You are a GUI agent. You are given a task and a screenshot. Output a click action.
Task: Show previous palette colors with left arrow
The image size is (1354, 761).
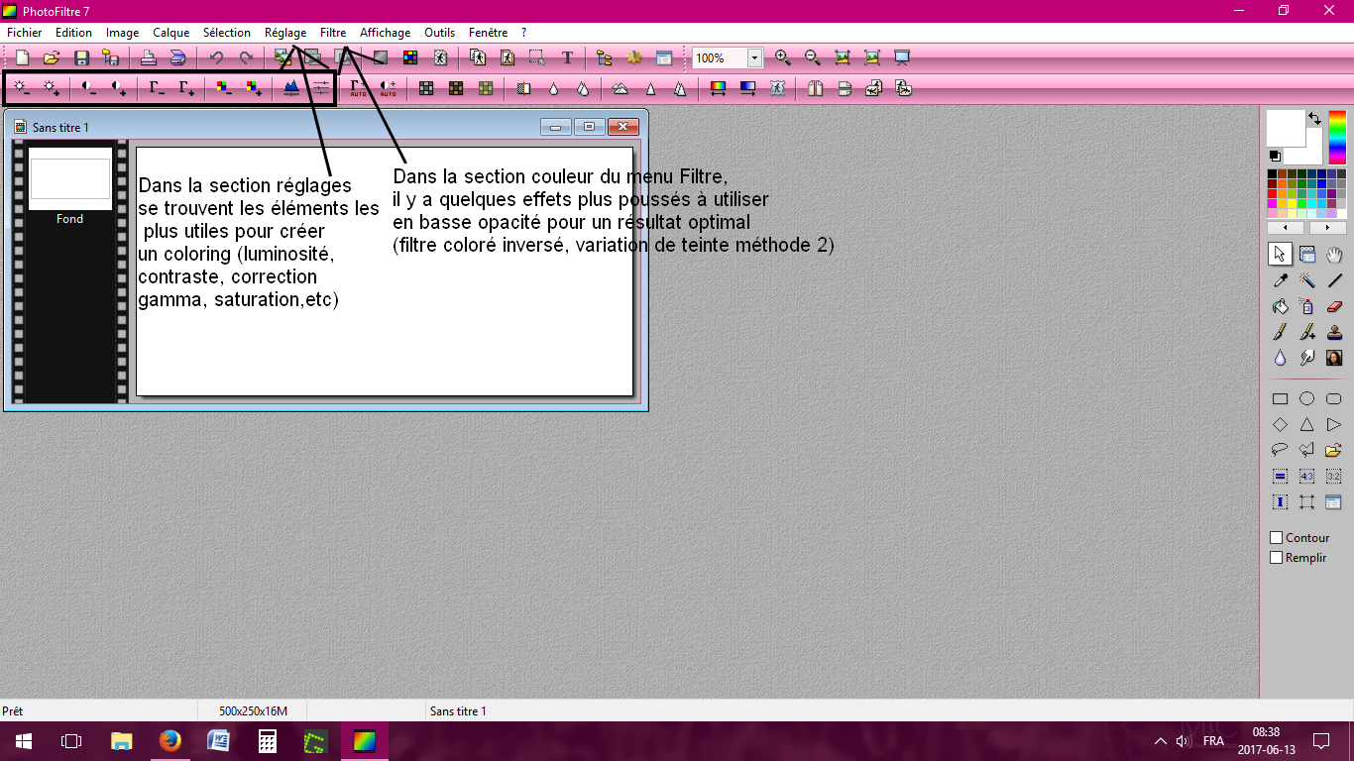pos(1286,228)
